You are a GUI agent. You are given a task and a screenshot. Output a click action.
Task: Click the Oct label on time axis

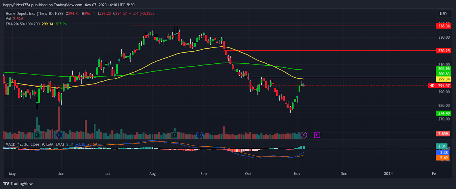(248, 174)
